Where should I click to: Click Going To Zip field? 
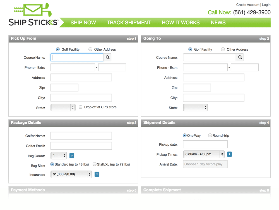[x=197, y=88]
